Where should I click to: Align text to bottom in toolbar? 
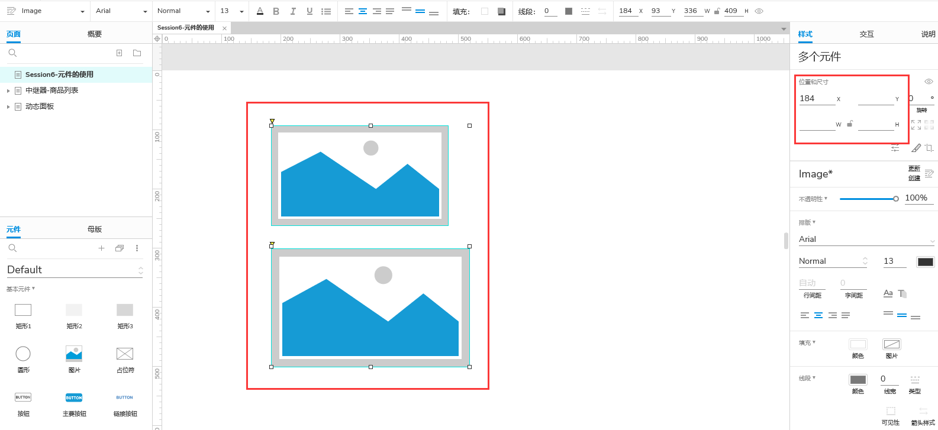434,12
